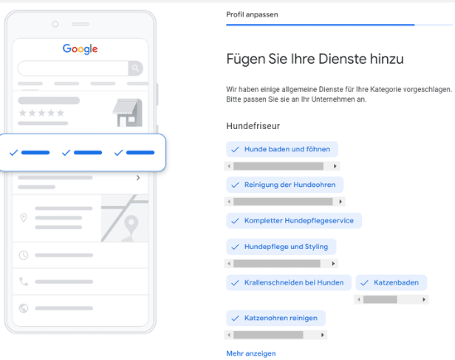This screenshot has width=455, height=360.
Task: Deselect Krallenschneiden bei Hunden chip
Action: click(x=288, y=282)
